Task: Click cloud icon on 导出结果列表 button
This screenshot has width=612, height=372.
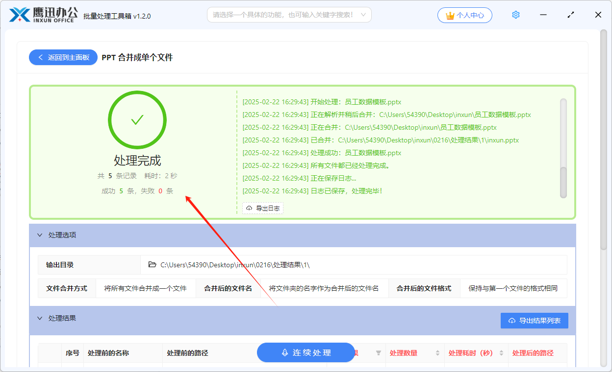Action: (512, 321)
